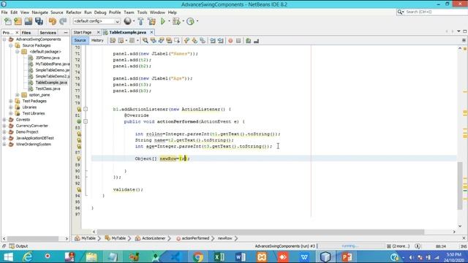Open the Refactor menu
Screen dimensions: 468x263
coord(74,12)
